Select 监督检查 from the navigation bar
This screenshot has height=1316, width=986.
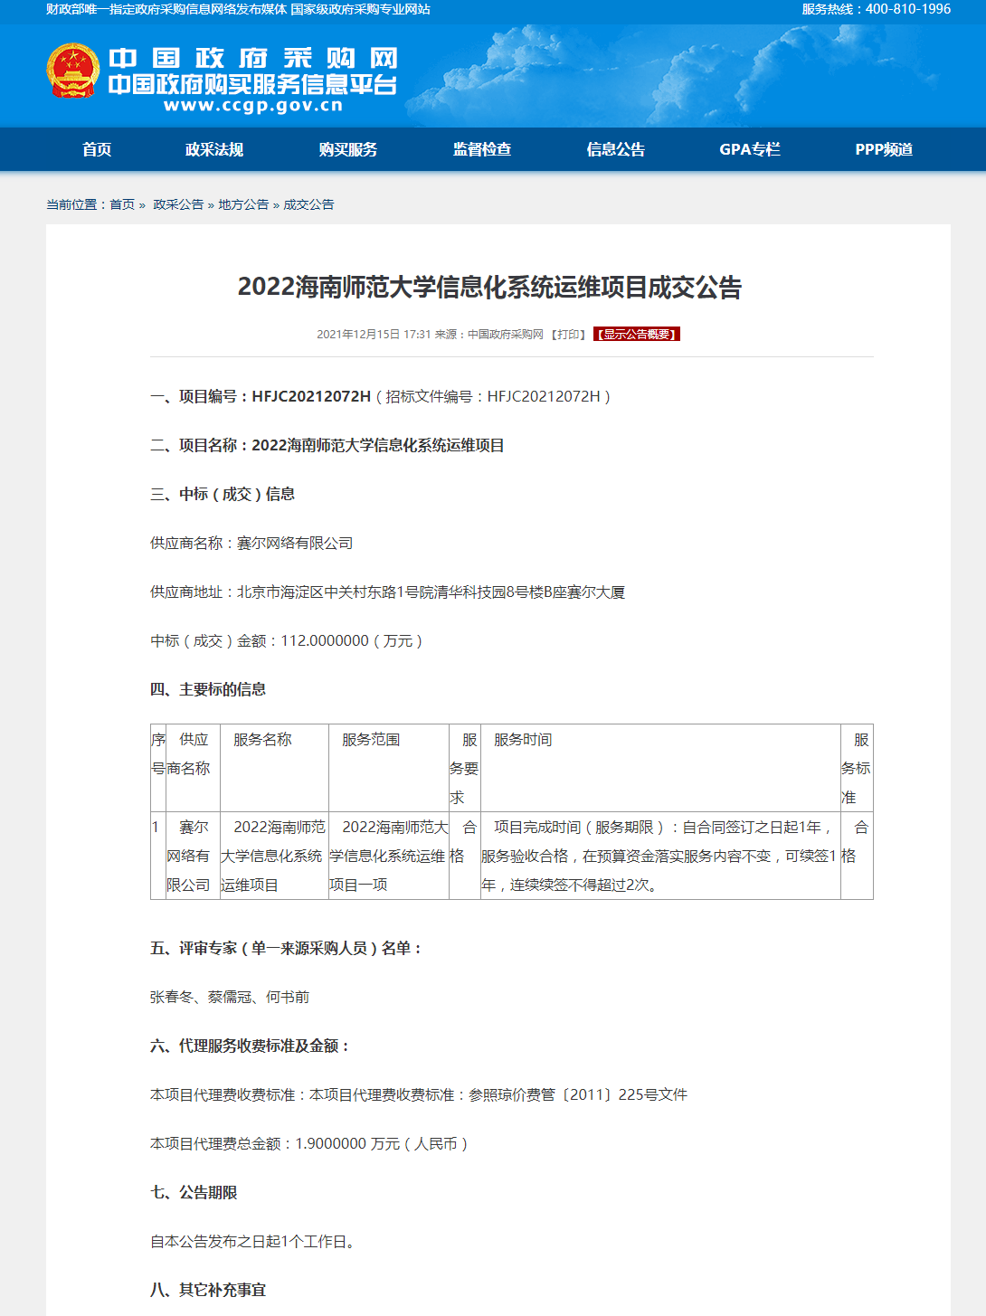(482, 149)
